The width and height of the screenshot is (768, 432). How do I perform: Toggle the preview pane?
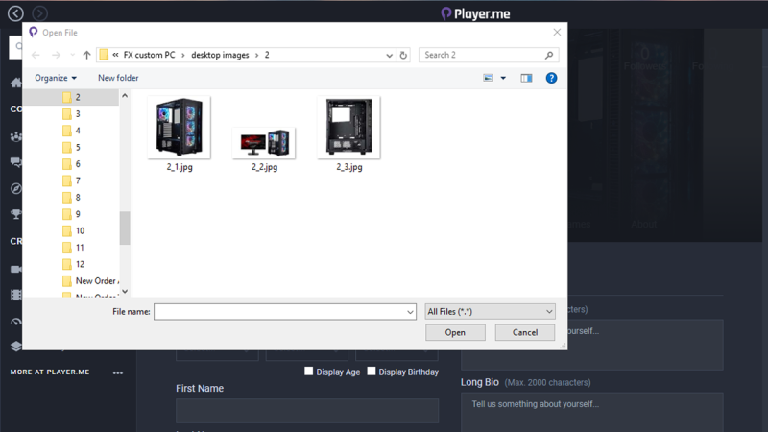pyautogui.click(x=526, y=78)
